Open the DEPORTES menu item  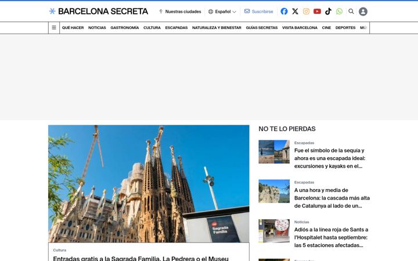[345, 28]
